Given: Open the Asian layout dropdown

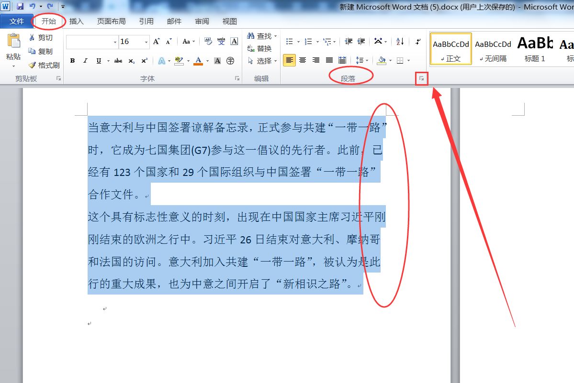Looking at the screenshot, I should coord(380,41).
